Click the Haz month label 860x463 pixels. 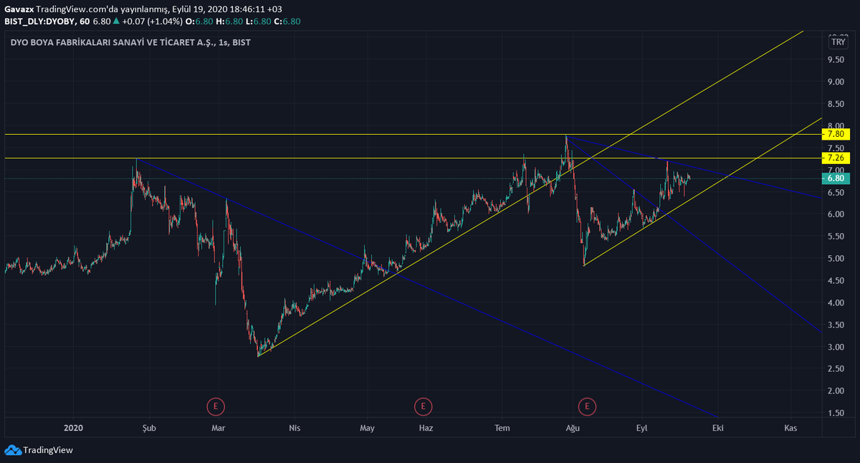426,428
